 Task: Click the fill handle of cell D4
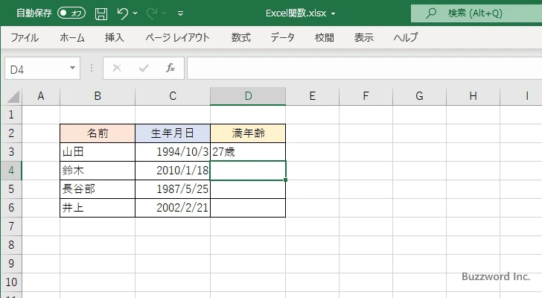click(286, 180)
